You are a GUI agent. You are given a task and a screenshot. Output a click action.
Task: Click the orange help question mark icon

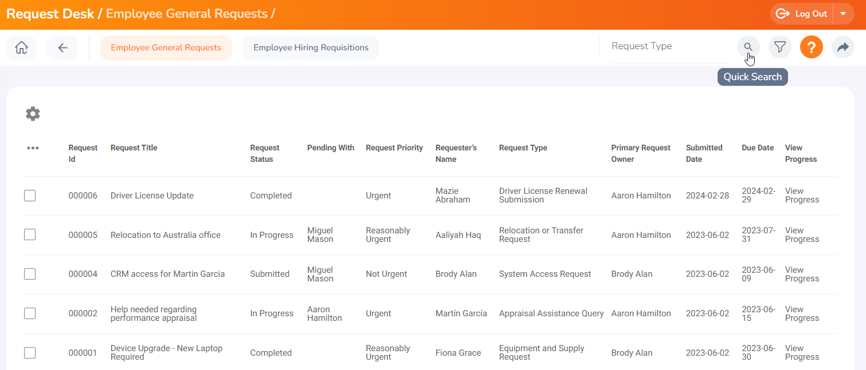(x=811, y=47)
